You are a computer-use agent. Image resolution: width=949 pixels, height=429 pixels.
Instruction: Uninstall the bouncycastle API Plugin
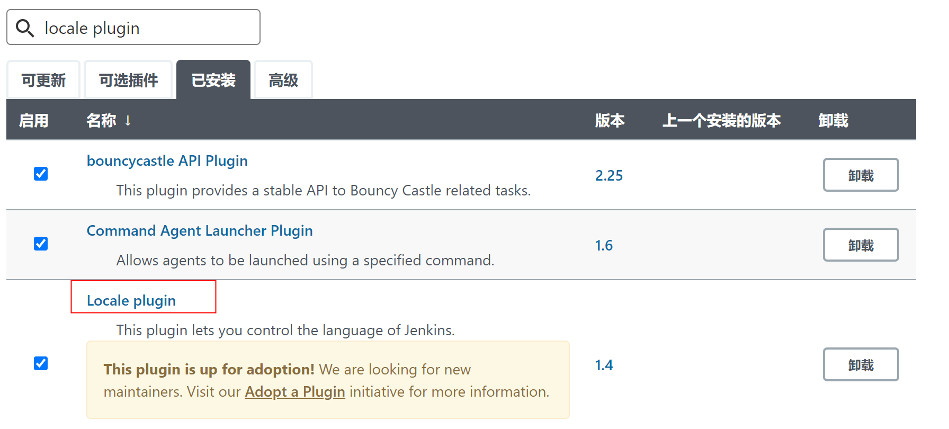(x=861, y=175)
